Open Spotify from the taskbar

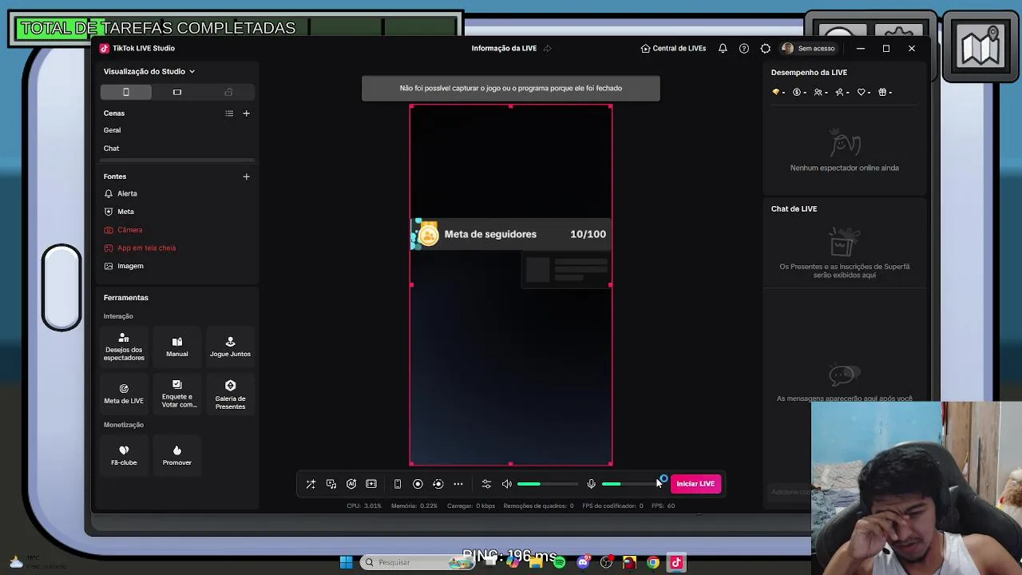(559, 562)
